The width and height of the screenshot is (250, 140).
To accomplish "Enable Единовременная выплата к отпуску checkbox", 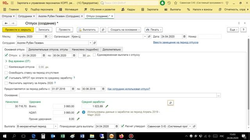I will (x=95, y=55).
